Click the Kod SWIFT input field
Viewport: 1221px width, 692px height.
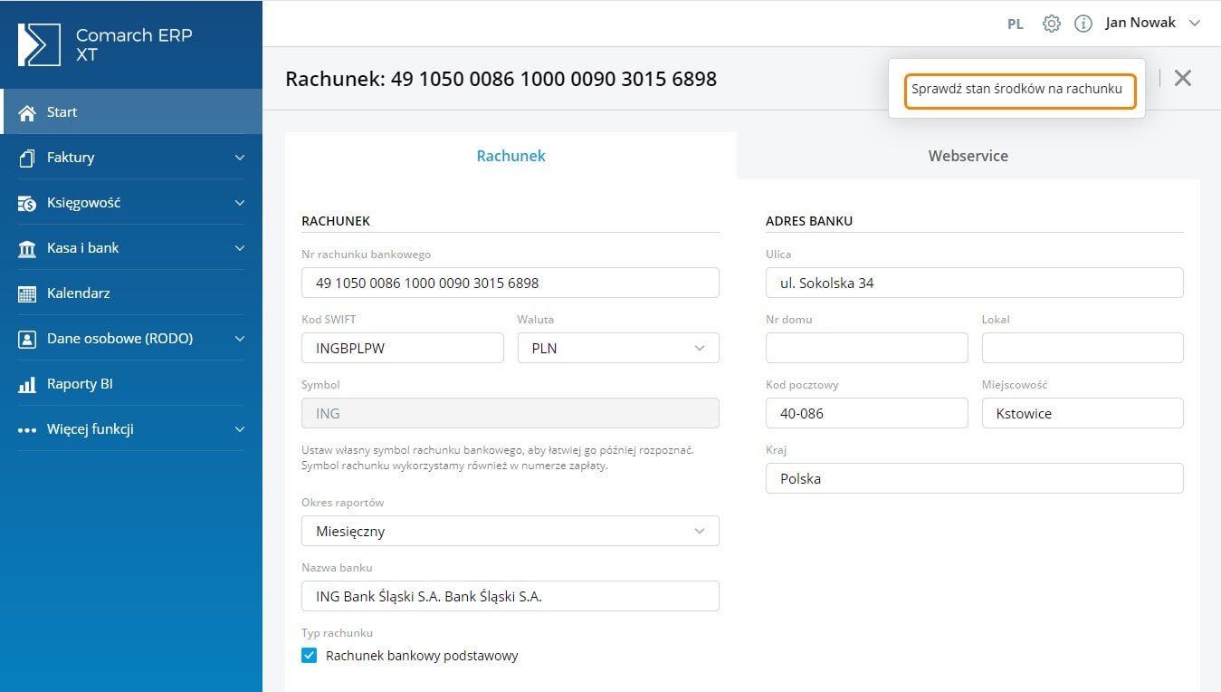402,348
